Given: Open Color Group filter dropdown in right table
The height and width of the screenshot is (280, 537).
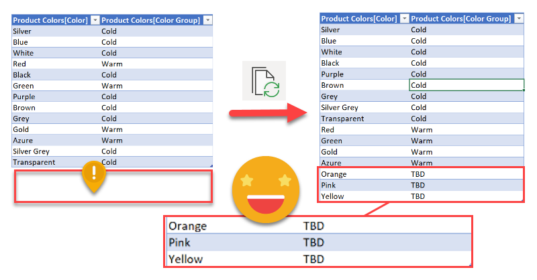Looking at the screenshot, I should click(x=518, y=19).
